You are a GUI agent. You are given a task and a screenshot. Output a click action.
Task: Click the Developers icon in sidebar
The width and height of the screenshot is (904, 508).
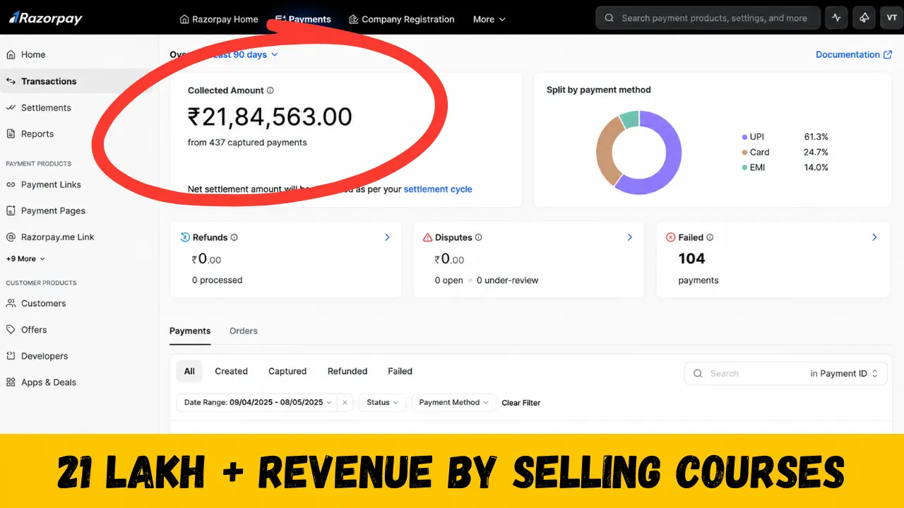pos(11,356)
